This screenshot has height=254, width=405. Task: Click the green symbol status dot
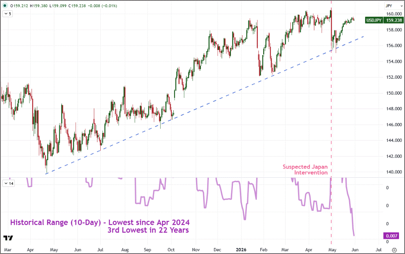(5, 6)
